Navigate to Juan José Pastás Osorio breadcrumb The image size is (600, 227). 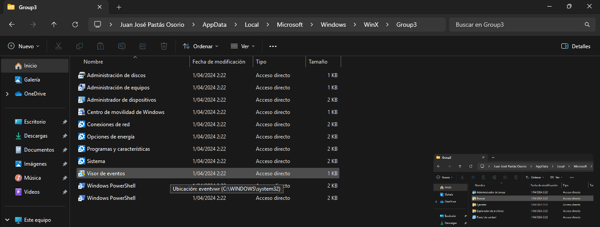pos(153,25)
